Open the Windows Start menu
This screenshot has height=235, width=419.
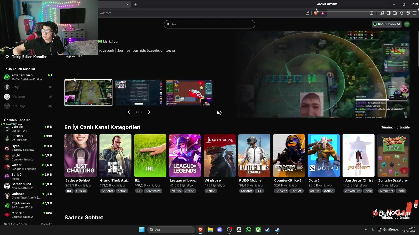tap(142, 230)
